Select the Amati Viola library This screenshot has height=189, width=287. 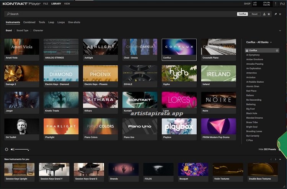[x=21, y=50]
